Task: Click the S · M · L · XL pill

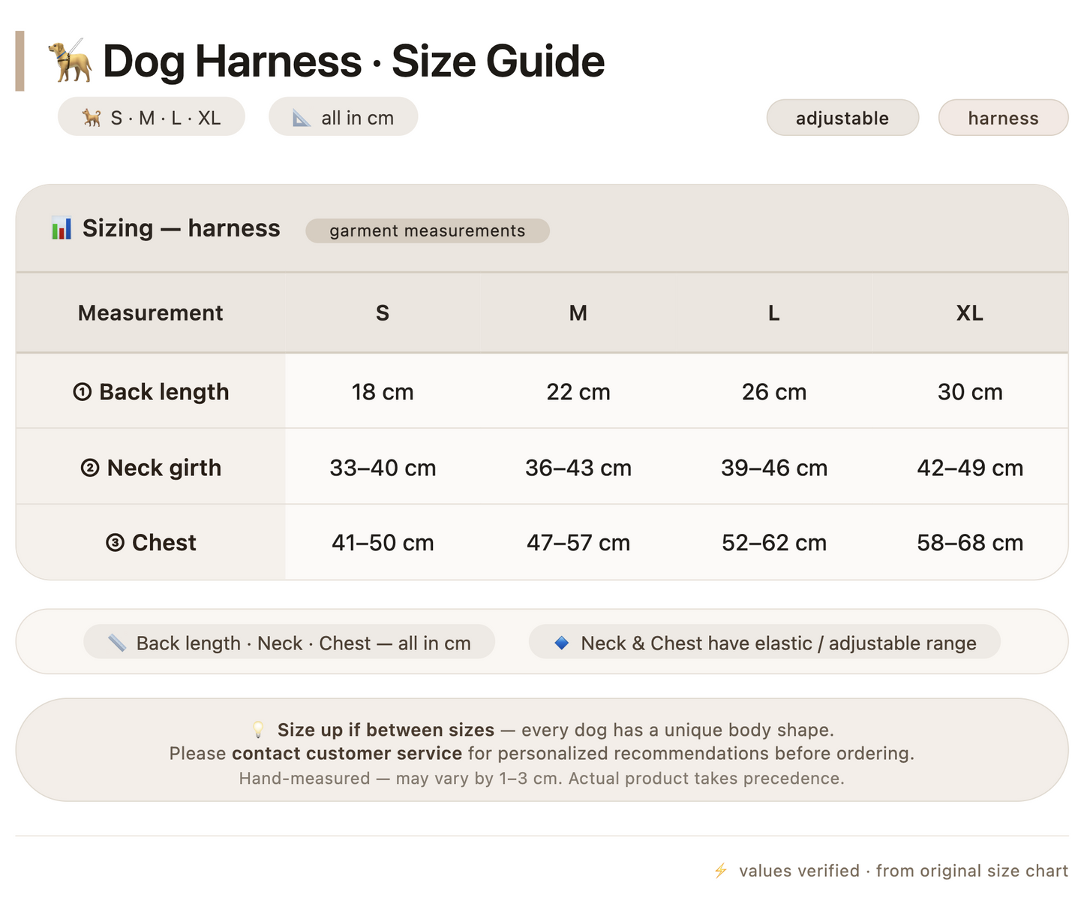Action: 152,117
